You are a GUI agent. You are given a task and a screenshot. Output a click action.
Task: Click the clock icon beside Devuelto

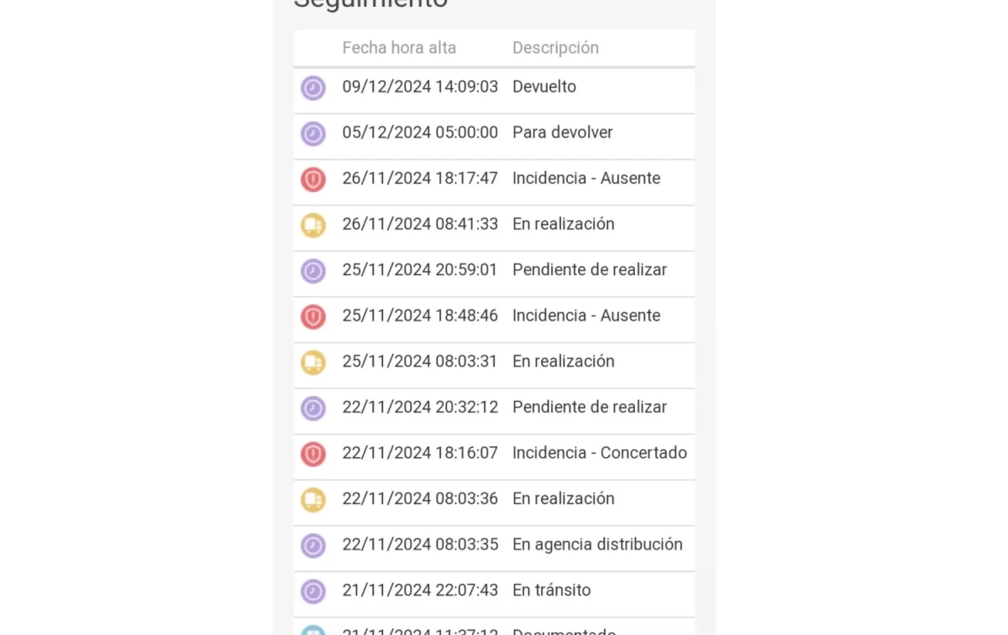(x=313, y=88)
